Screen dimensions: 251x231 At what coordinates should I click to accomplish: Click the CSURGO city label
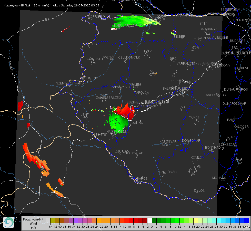122,152
